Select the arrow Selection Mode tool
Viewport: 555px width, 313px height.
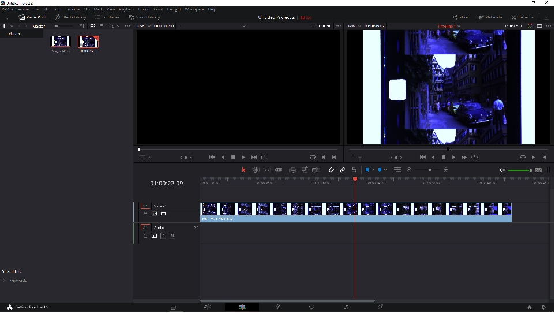243,170
